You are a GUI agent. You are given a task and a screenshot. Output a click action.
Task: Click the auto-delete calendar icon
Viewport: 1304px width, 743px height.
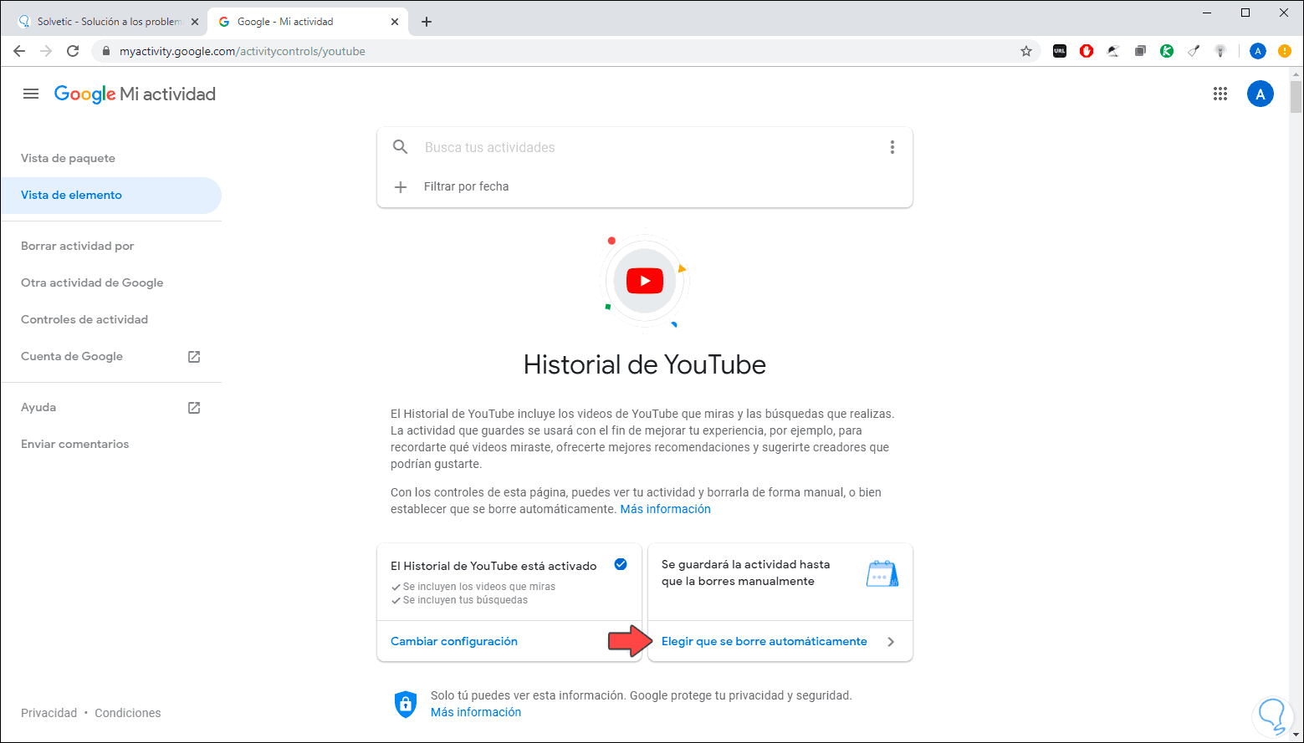pos(882,573)
